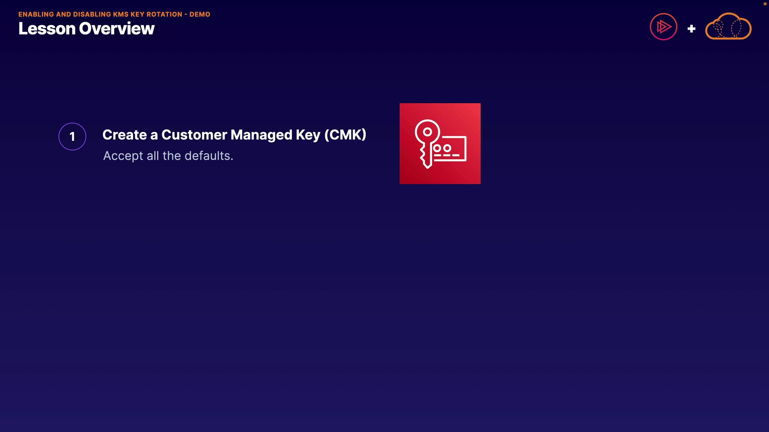This screenshot has height=432, width=769.
Task: Click the word 'DEMO' in the header
Action: pos(199,14)
